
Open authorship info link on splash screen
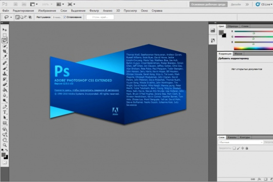pyautogui.click(x=87, y=90)
